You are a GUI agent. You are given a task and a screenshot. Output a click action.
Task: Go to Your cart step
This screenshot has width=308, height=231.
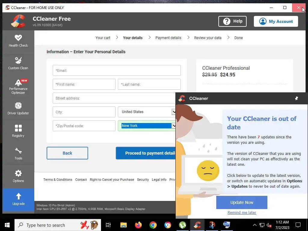point(103,38)
